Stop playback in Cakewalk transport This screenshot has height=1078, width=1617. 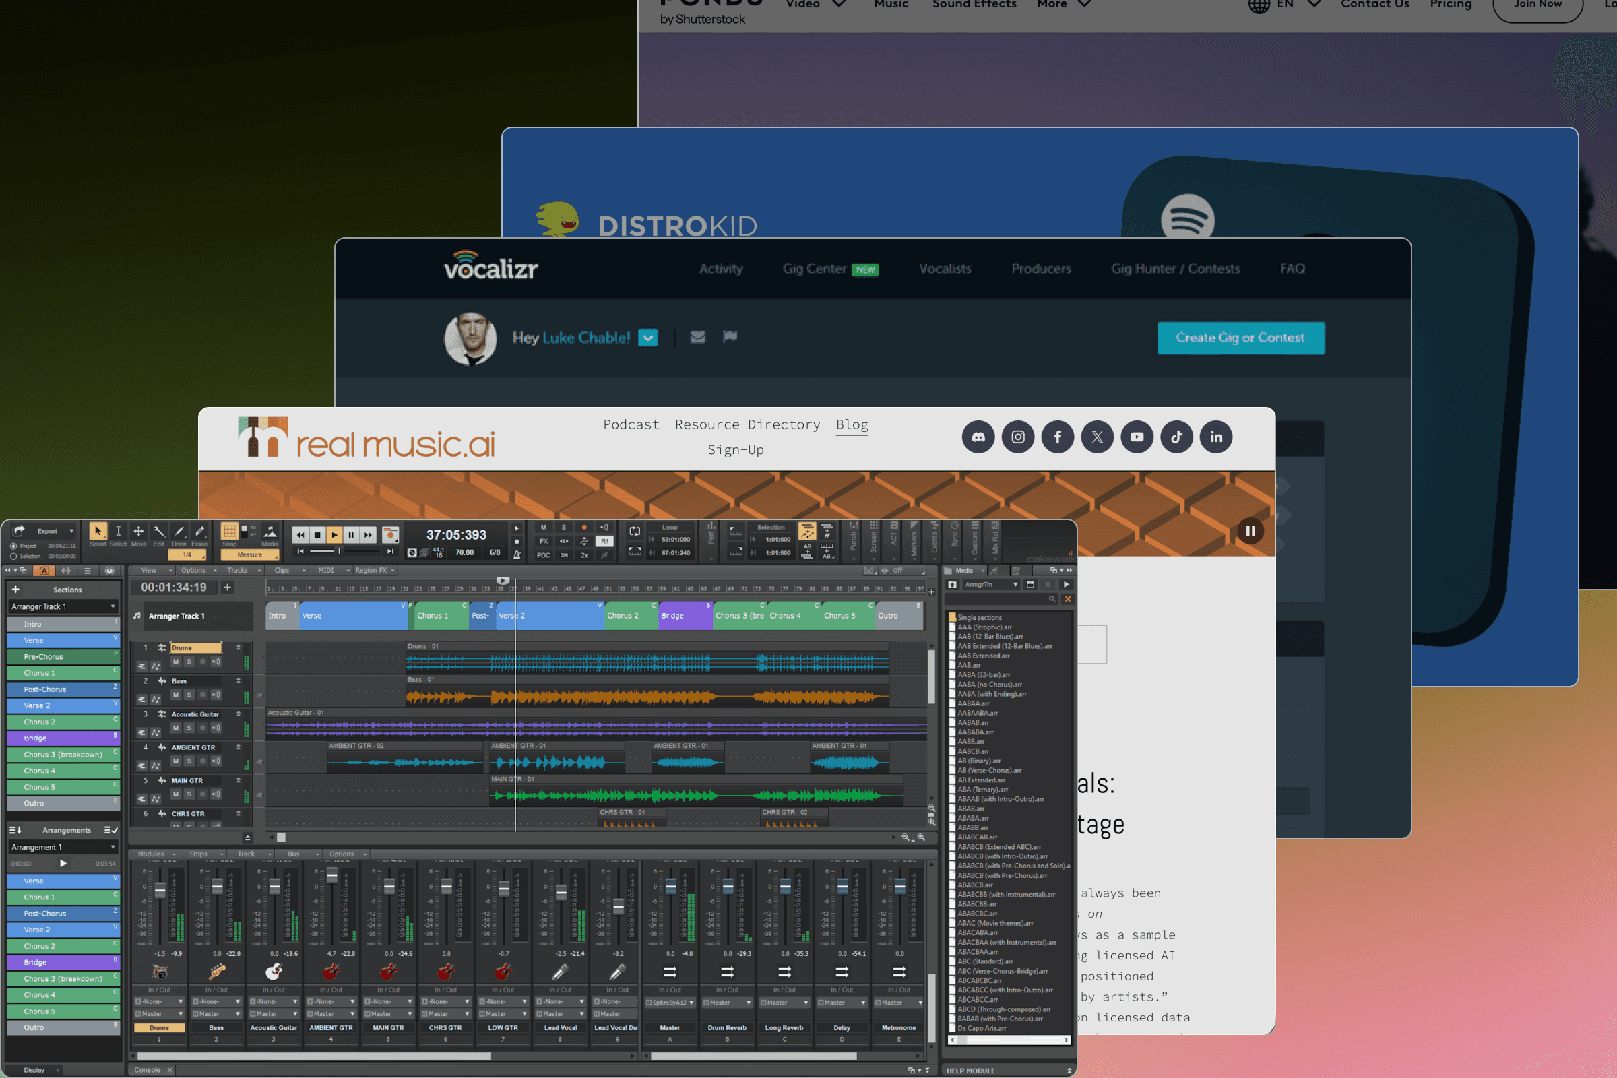coord(317,534)
